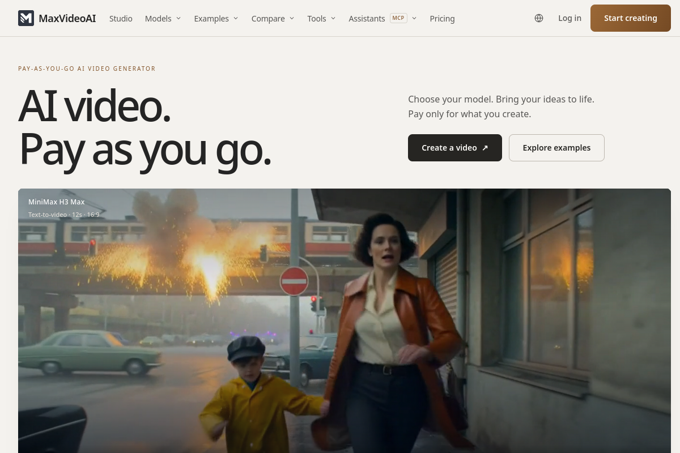Click the MaxVideoAI brand name
Image resolution: width=680 pixels, height=453 pixels.
point(67,18)
